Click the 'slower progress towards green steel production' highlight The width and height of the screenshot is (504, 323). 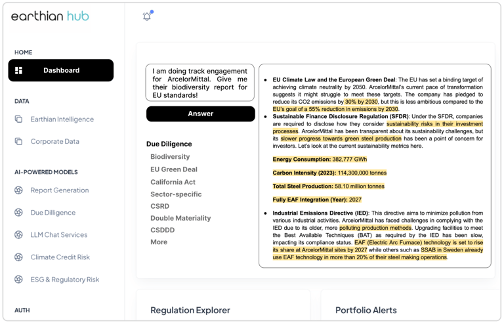coord(341,139)
